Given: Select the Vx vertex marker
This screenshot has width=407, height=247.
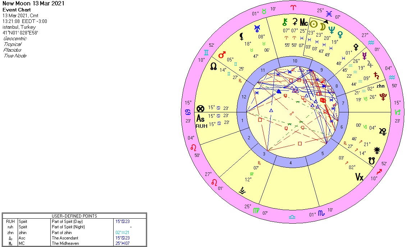Looking at the screenshot, I should pos(359,177).
